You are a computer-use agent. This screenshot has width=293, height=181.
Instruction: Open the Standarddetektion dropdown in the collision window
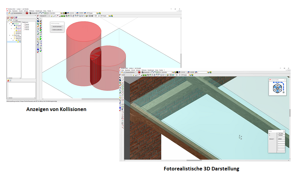(x=19, y=13)
